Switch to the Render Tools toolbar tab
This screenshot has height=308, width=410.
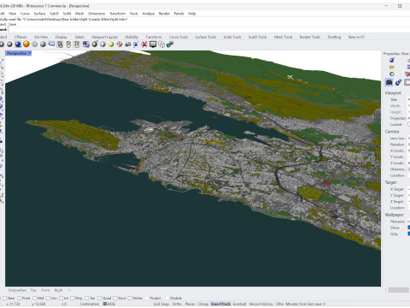[310, 37]
